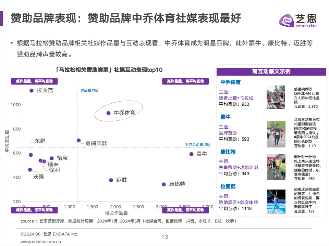Open the 康比特 race photo thumbnail

pyautogui.click(x=276, y=167)
